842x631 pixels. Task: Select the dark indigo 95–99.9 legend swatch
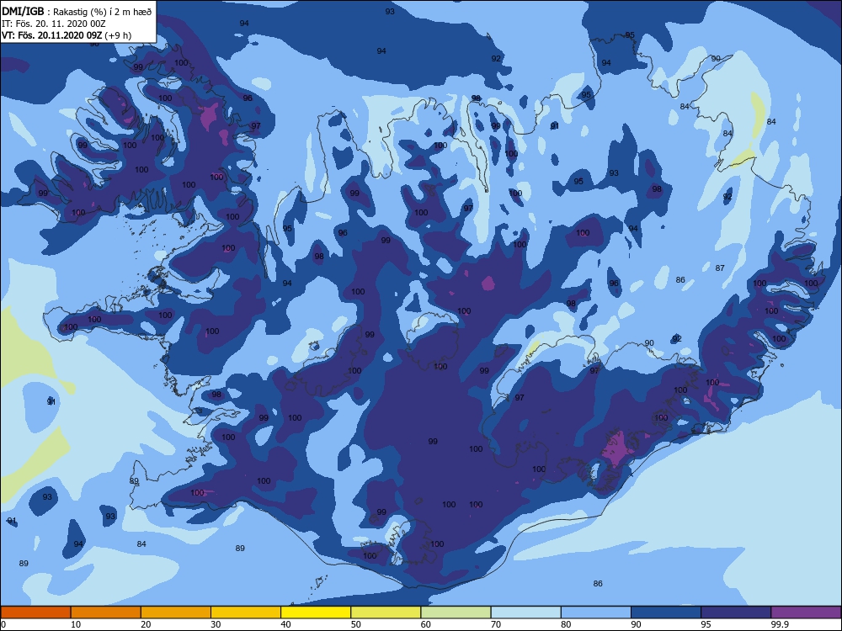click(736, 612)
